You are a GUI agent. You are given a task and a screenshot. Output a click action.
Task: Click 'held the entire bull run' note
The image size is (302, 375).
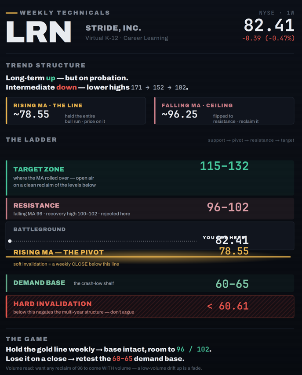(x=85, y=118)
